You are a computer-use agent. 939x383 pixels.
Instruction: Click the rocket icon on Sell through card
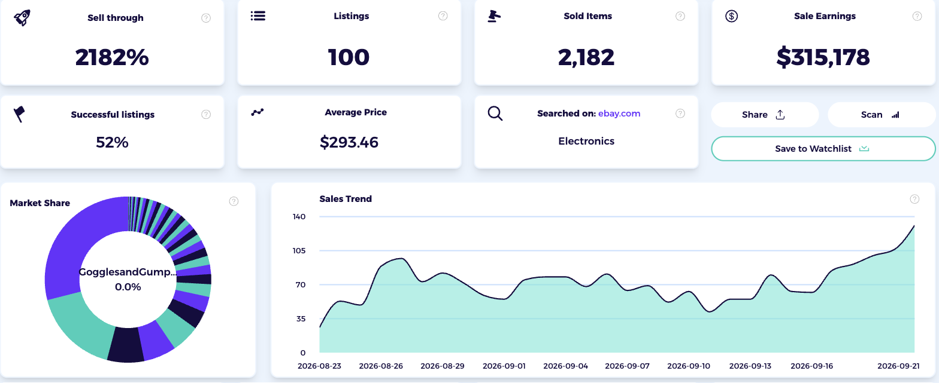tap(22, 17)
